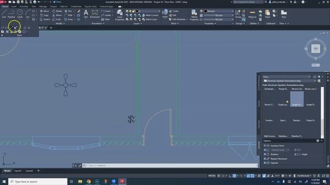Click the command line input field
Screen dimensions: 330x185
tap(170, 165)
